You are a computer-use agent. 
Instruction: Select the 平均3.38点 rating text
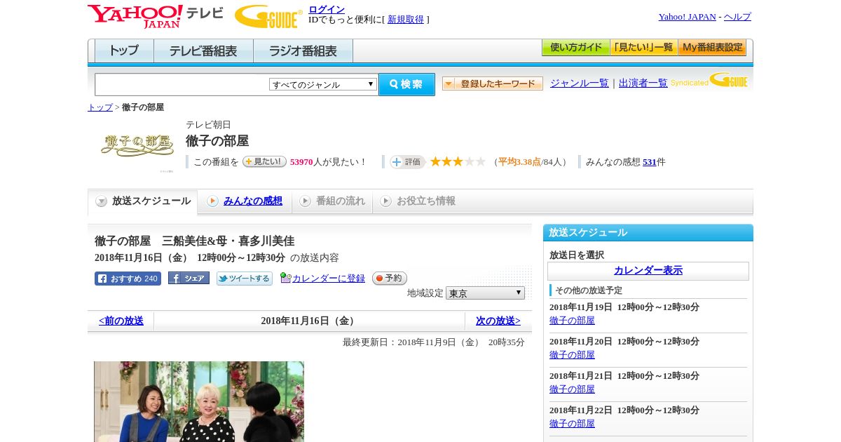coord(519,162)
